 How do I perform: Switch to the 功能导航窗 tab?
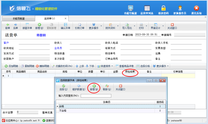(x=19, y=19)
